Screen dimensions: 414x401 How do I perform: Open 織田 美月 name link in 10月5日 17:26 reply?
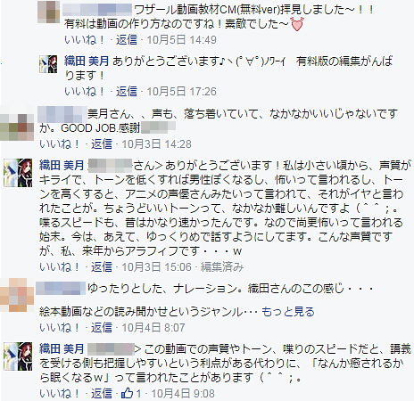click(x=87, y=61)
